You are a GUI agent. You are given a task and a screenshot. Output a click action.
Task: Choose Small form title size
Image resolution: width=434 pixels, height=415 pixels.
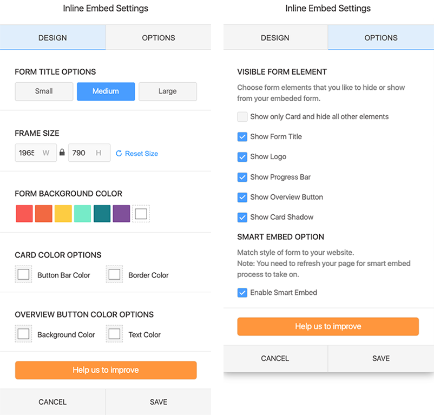(44, 91)
